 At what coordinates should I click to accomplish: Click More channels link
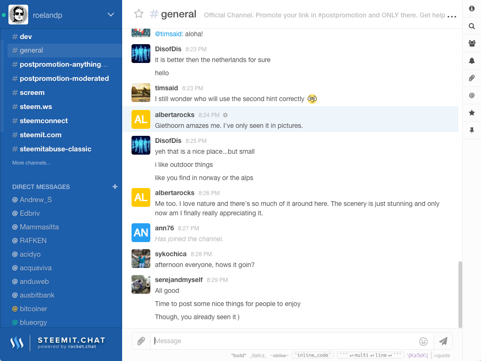31,163
